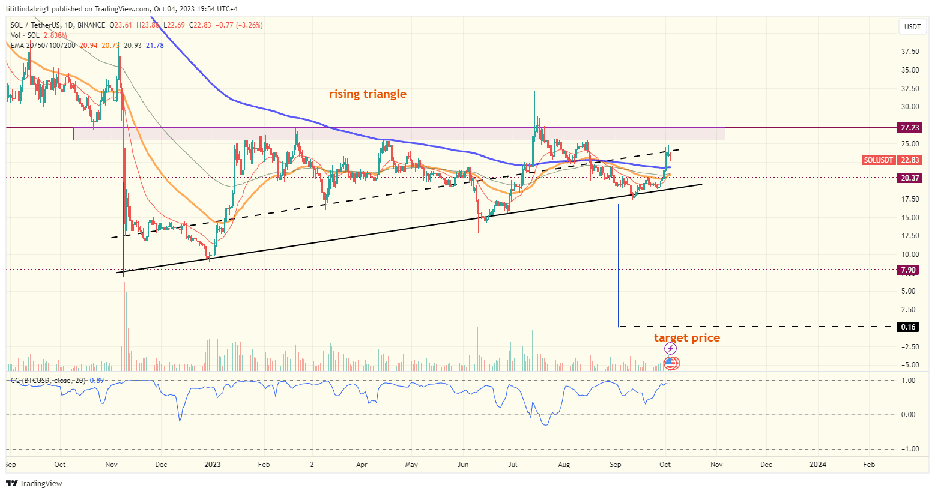Click the purple lightning bolt chart icon
This screenshot has height=494, width=935.
(671, 348)
